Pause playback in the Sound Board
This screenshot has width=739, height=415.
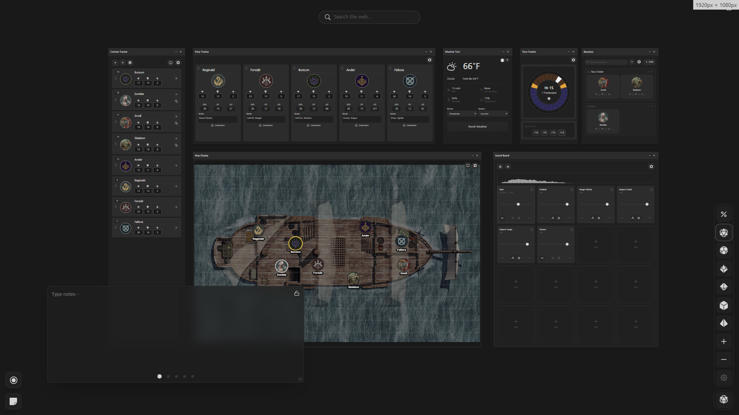500,166
